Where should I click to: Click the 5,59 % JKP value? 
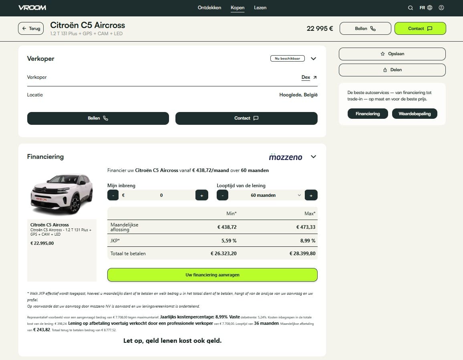[x=229, y=240]
